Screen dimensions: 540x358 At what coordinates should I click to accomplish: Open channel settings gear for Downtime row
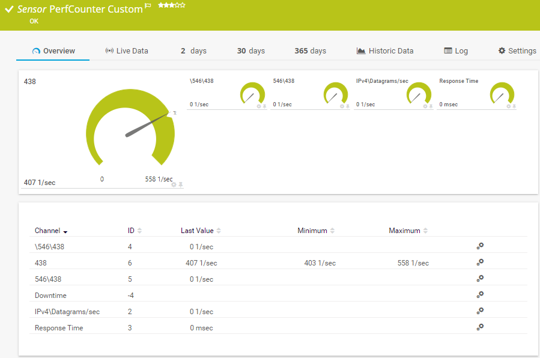tap(480, 295)
